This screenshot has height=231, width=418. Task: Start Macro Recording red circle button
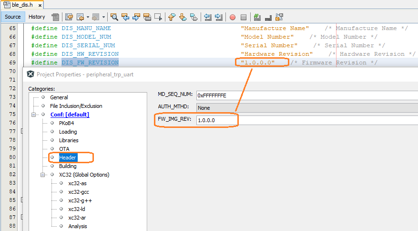pyautogui.click(x=233, y=17)
